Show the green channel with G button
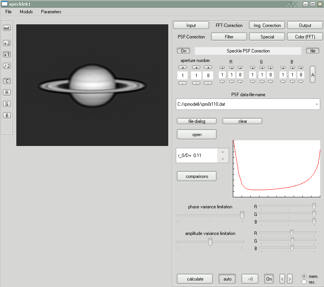 click(x=7, y=104)
